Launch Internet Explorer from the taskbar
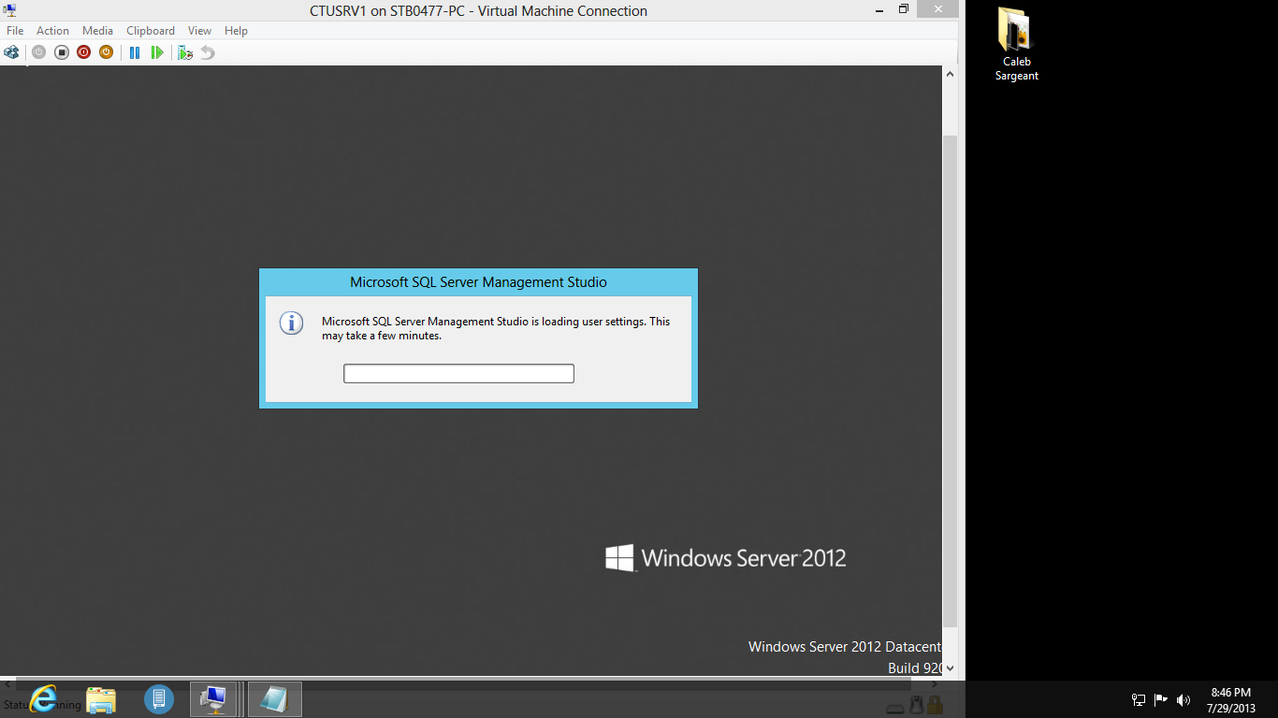Viewport: 1278px width, 718px height. pyautogui.click(x=43, y=698)
